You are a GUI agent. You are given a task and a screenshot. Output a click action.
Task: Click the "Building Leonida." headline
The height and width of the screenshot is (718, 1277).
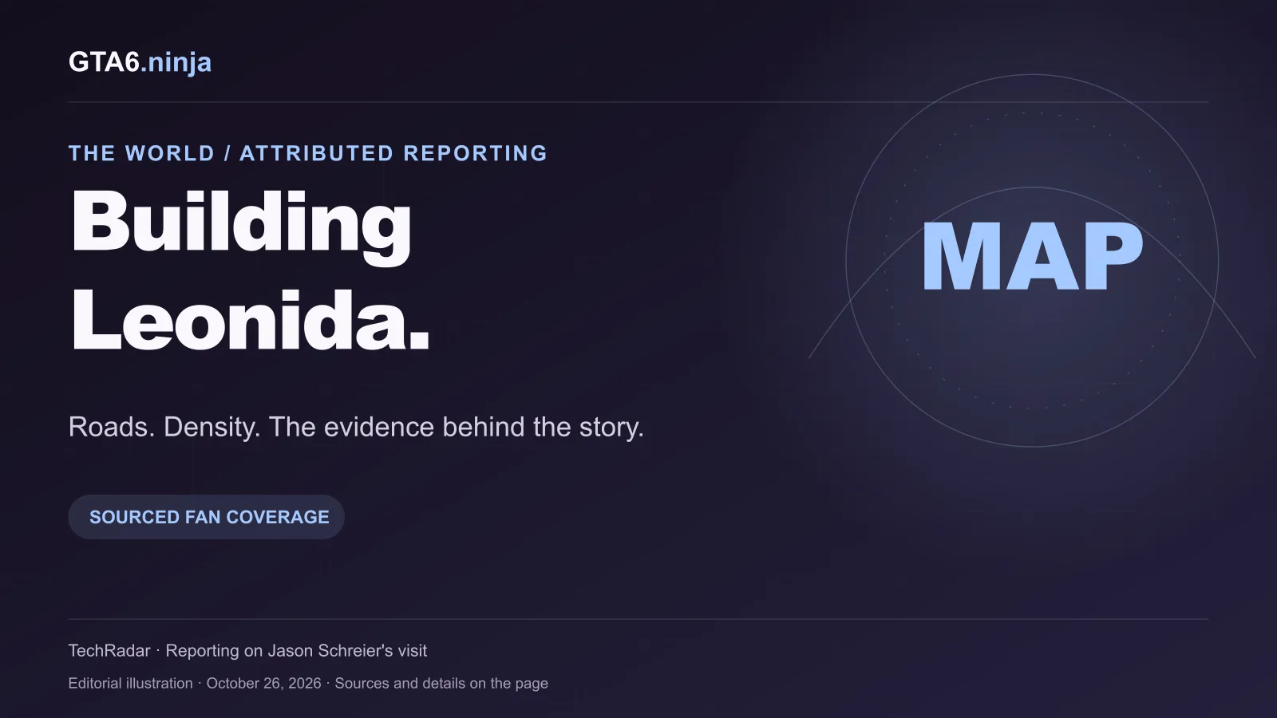[x=251, y=270]
